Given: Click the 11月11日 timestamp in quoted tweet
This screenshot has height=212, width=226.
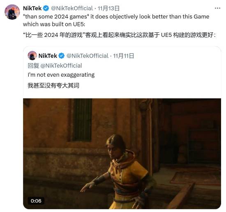Looking at the screenshot, I should [124, 56].
